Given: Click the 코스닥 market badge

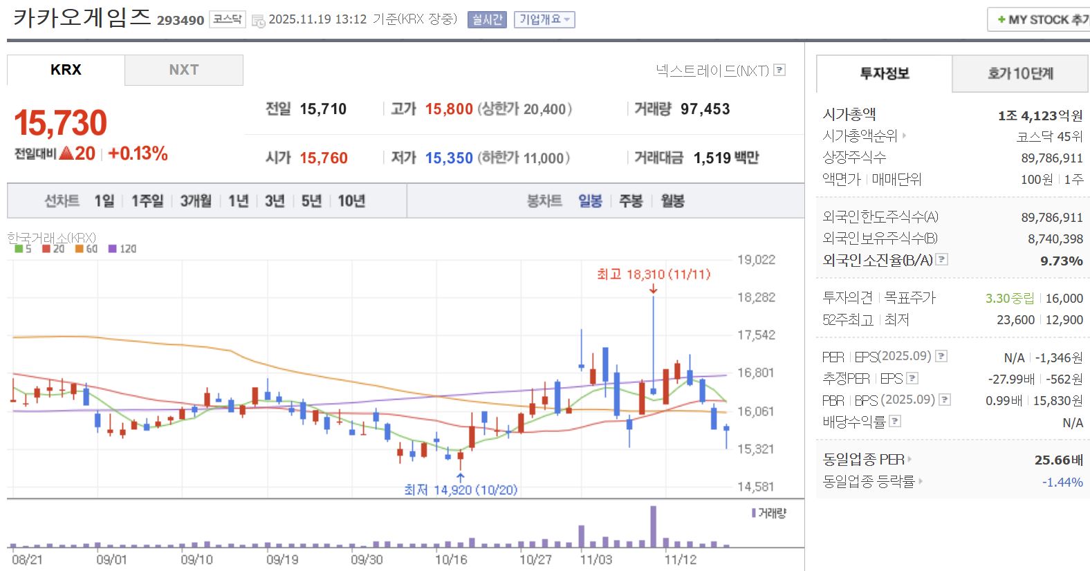Looking at the screenshot, I should [x=228, y=19].
